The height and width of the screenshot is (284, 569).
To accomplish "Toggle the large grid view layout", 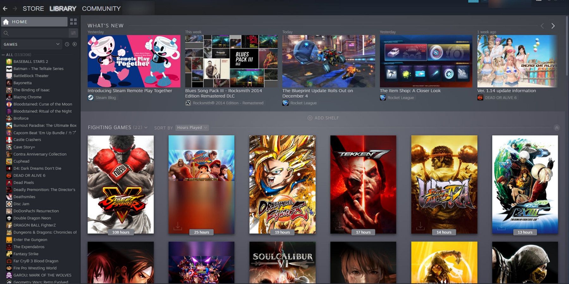I will 73,22.
